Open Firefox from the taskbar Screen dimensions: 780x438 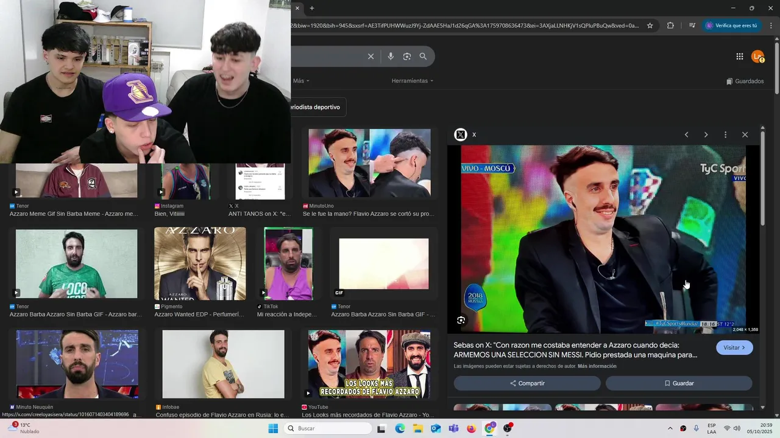(471, 428)
